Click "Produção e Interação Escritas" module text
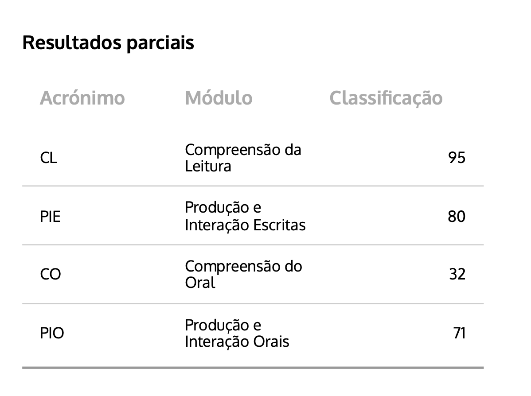 click(x=245, y=216)
